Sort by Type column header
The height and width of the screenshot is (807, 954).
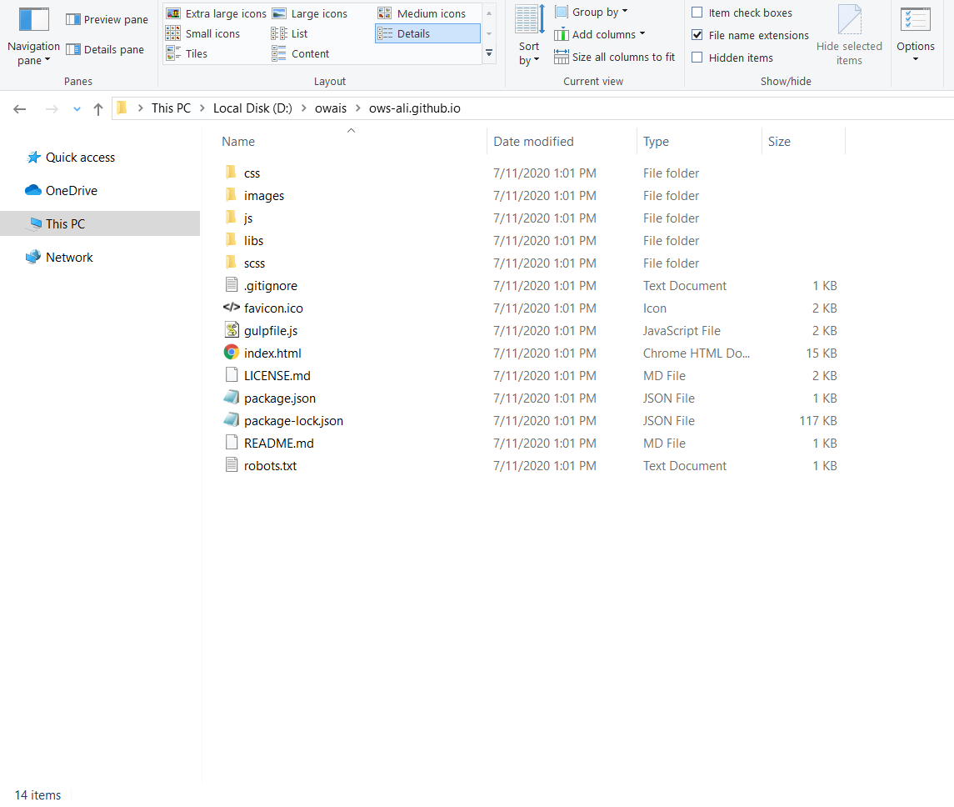(656, 142)
